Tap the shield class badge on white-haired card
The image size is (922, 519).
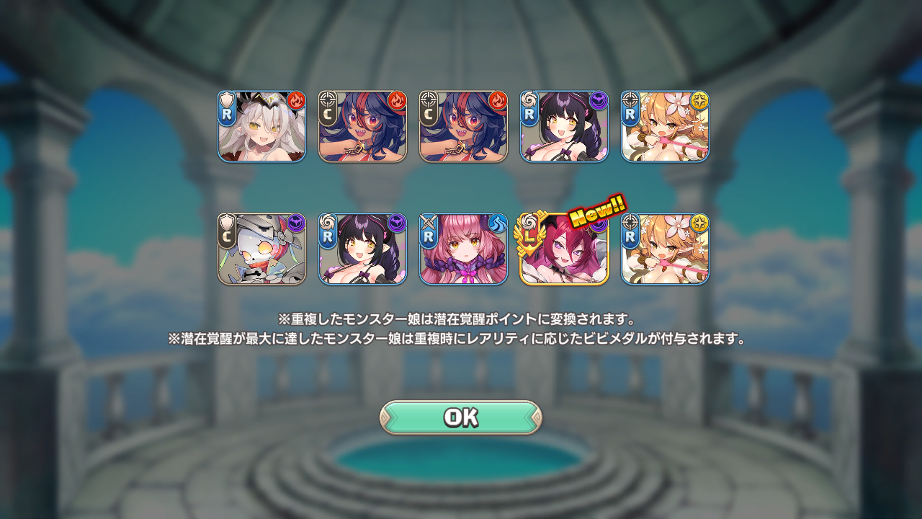point(227,99)
